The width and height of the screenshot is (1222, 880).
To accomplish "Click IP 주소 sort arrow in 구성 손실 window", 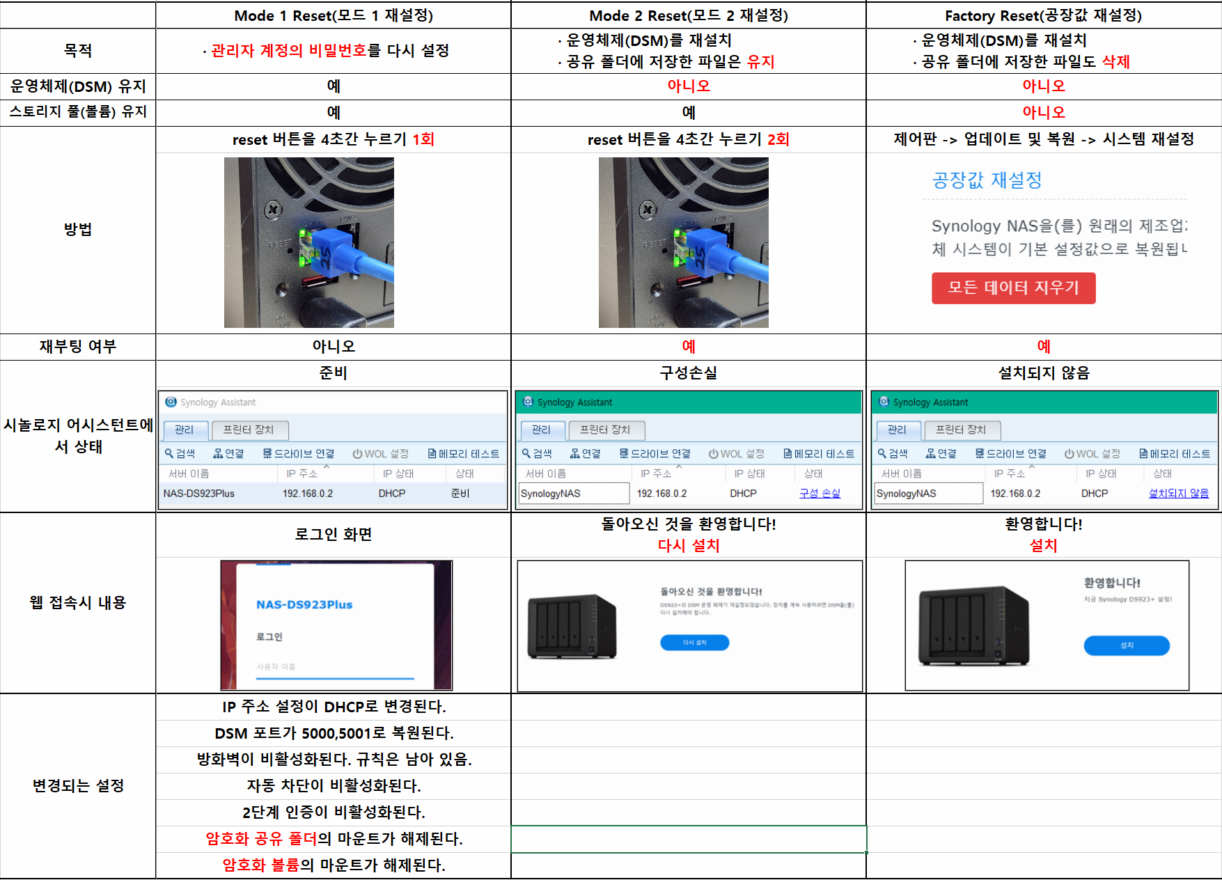I will pos(679,468).
